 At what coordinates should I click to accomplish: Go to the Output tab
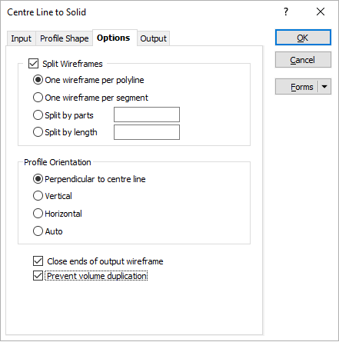[153, 38]
